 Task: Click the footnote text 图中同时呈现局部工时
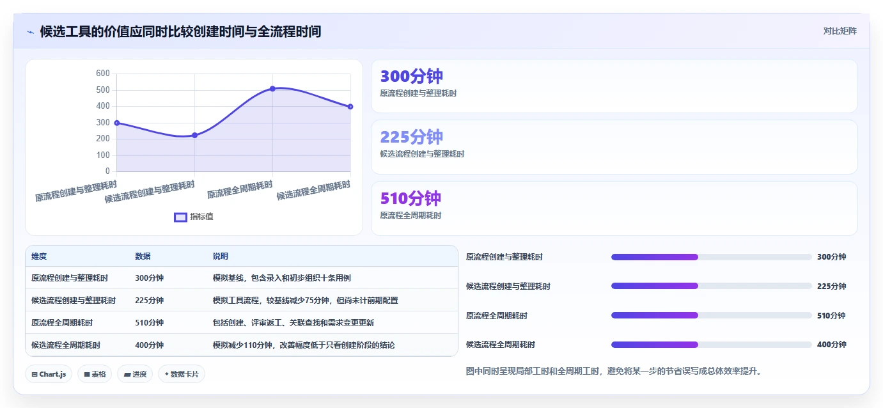(x=614, y=371)
